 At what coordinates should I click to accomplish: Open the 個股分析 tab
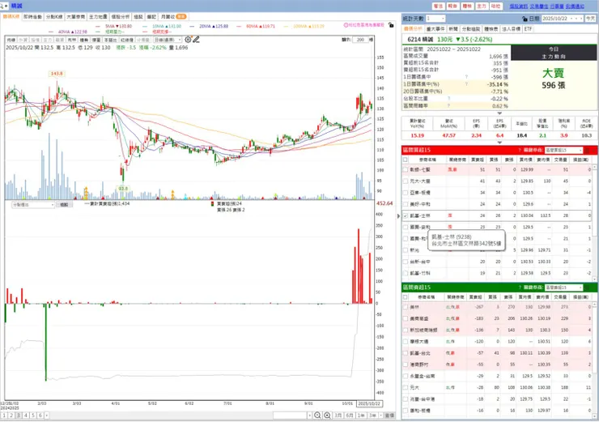click(x=121, y=17)
